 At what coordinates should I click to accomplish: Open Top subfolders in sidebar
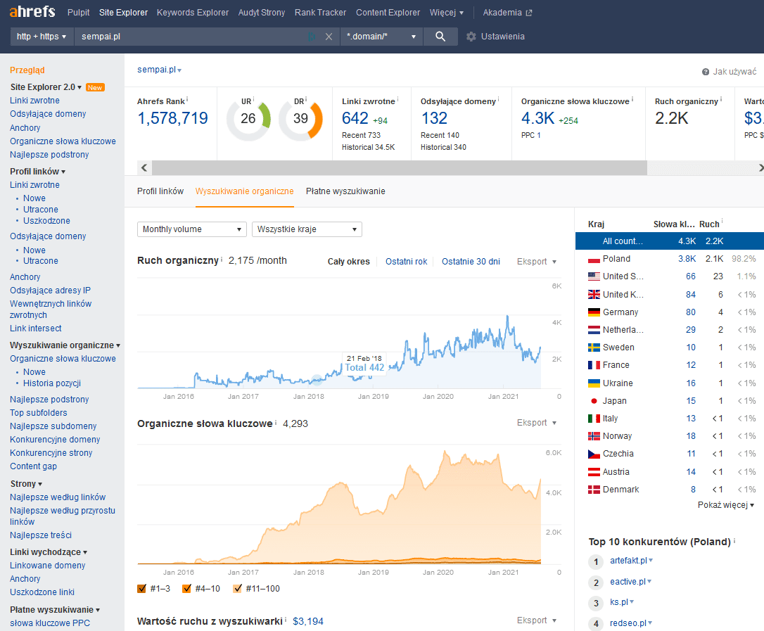(39, 413)
